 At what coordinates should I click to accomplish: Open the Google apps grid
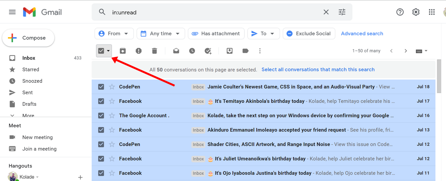pos(432,12)
